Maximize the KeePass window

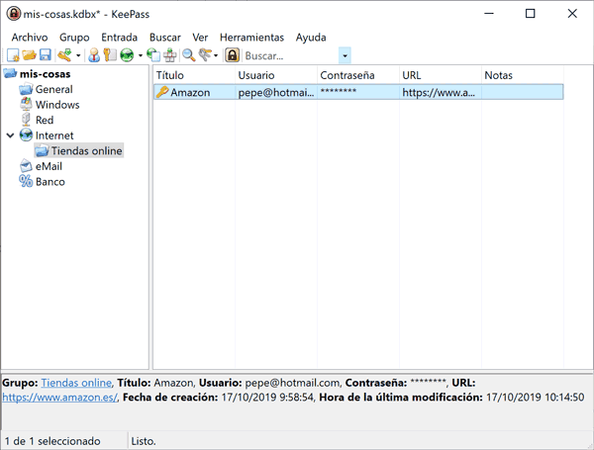pyautogui.click(x=531, y=14)
